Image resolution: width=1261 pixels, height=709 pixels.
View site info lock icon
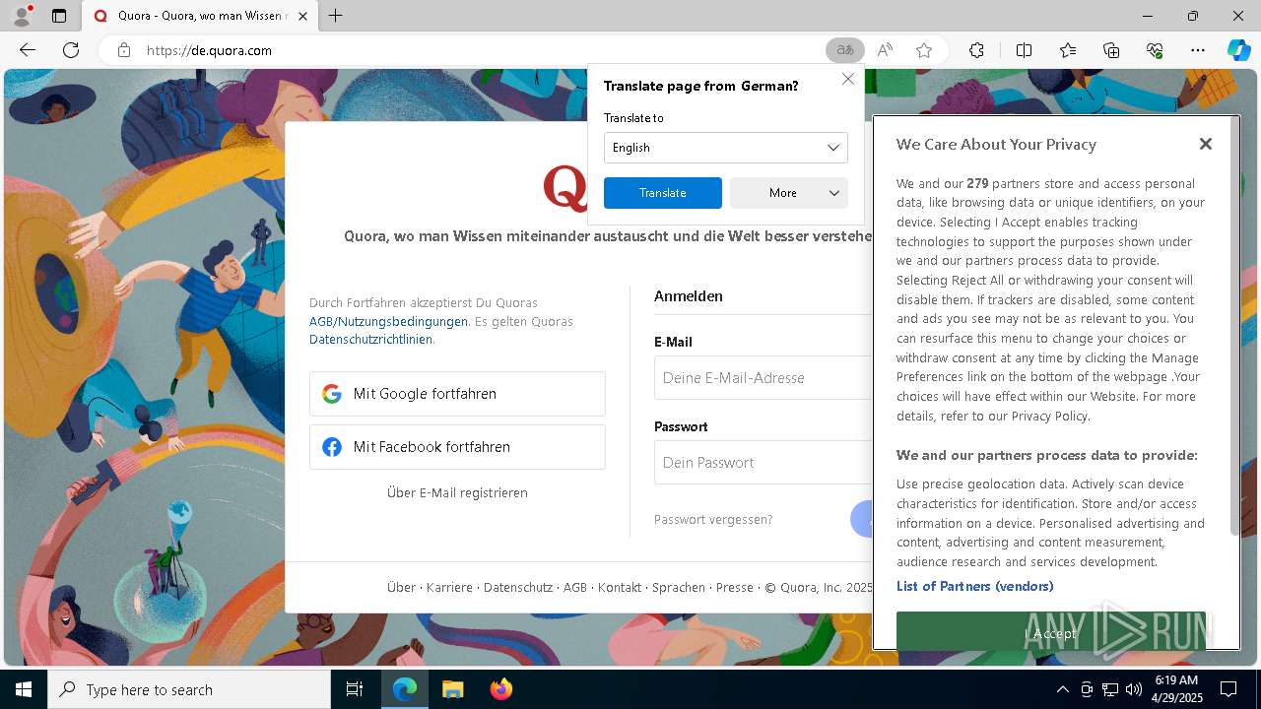[x=123, y=50]
